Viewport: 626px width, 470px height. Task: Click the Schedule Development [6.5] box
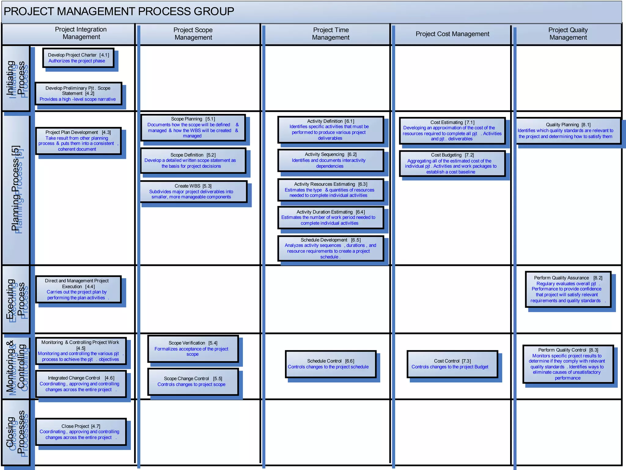click(x=330, y=248)
